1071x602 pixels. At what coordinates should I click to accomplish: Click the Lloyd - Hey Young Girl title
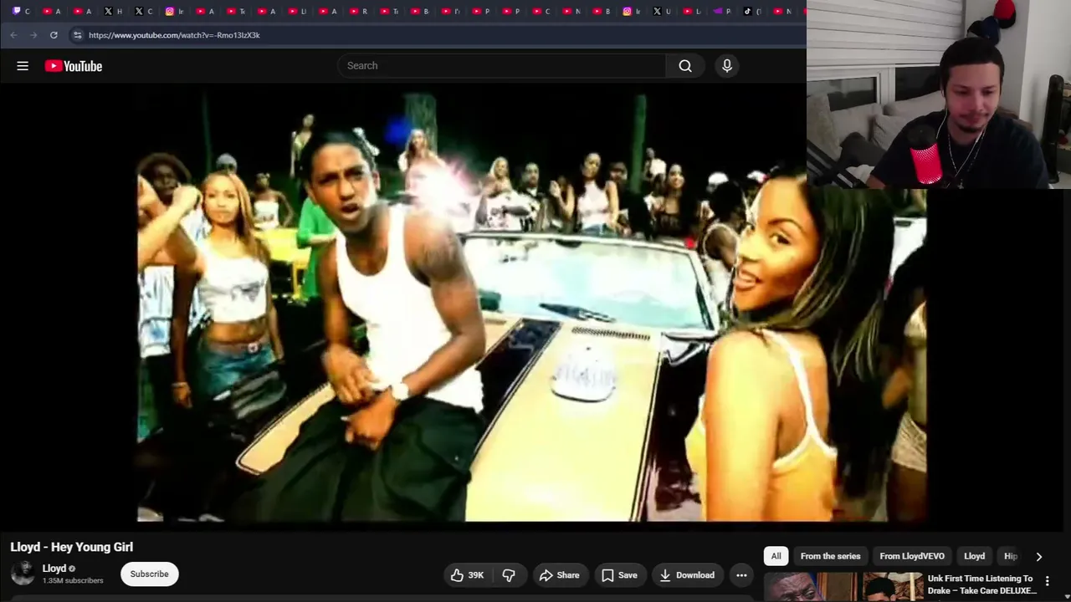[x=72, y=547]
